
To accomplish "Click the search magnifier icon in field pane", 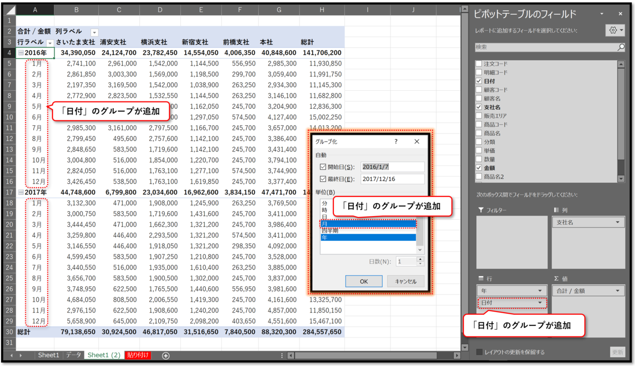I will pyautogui.click(x=621, y=47).
